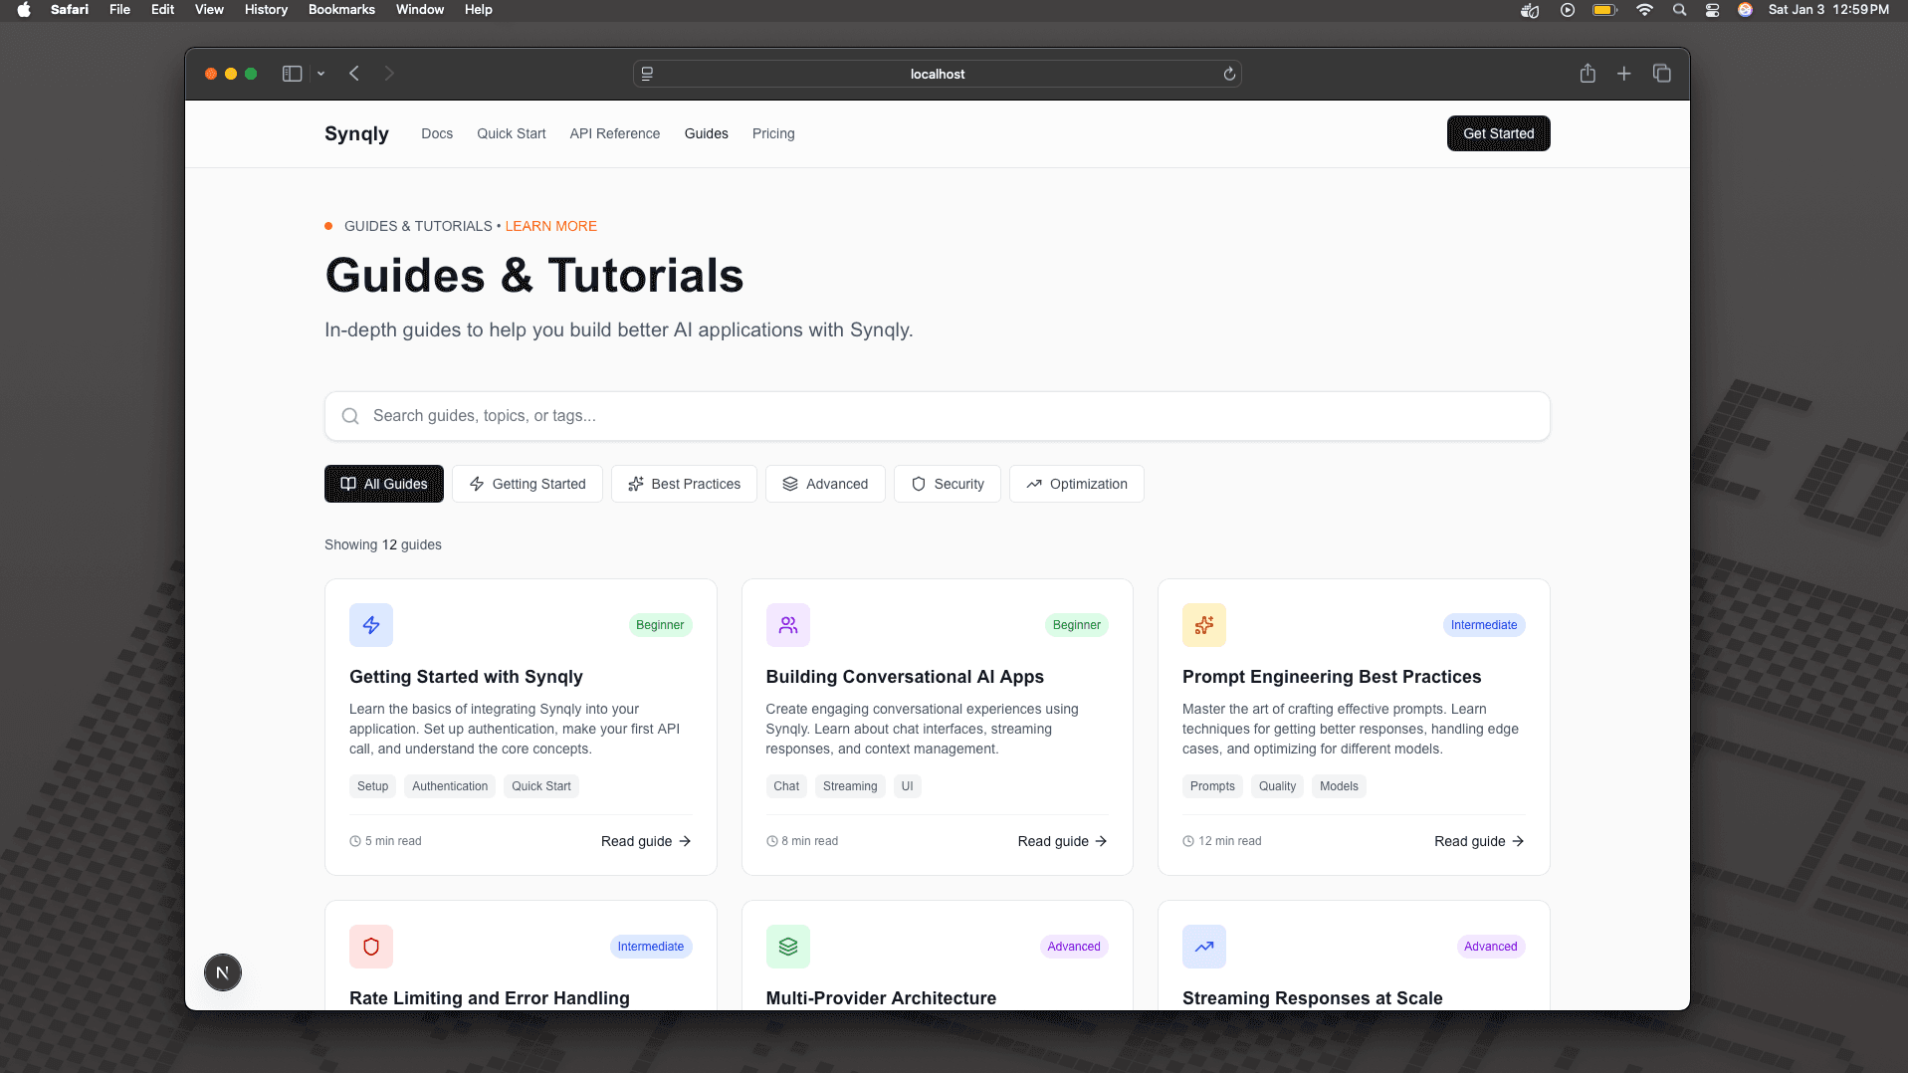Click the sparkles icon on Prompt Engineering card
Screen dimensions: 1908x1073
[x=1204, y=625]
